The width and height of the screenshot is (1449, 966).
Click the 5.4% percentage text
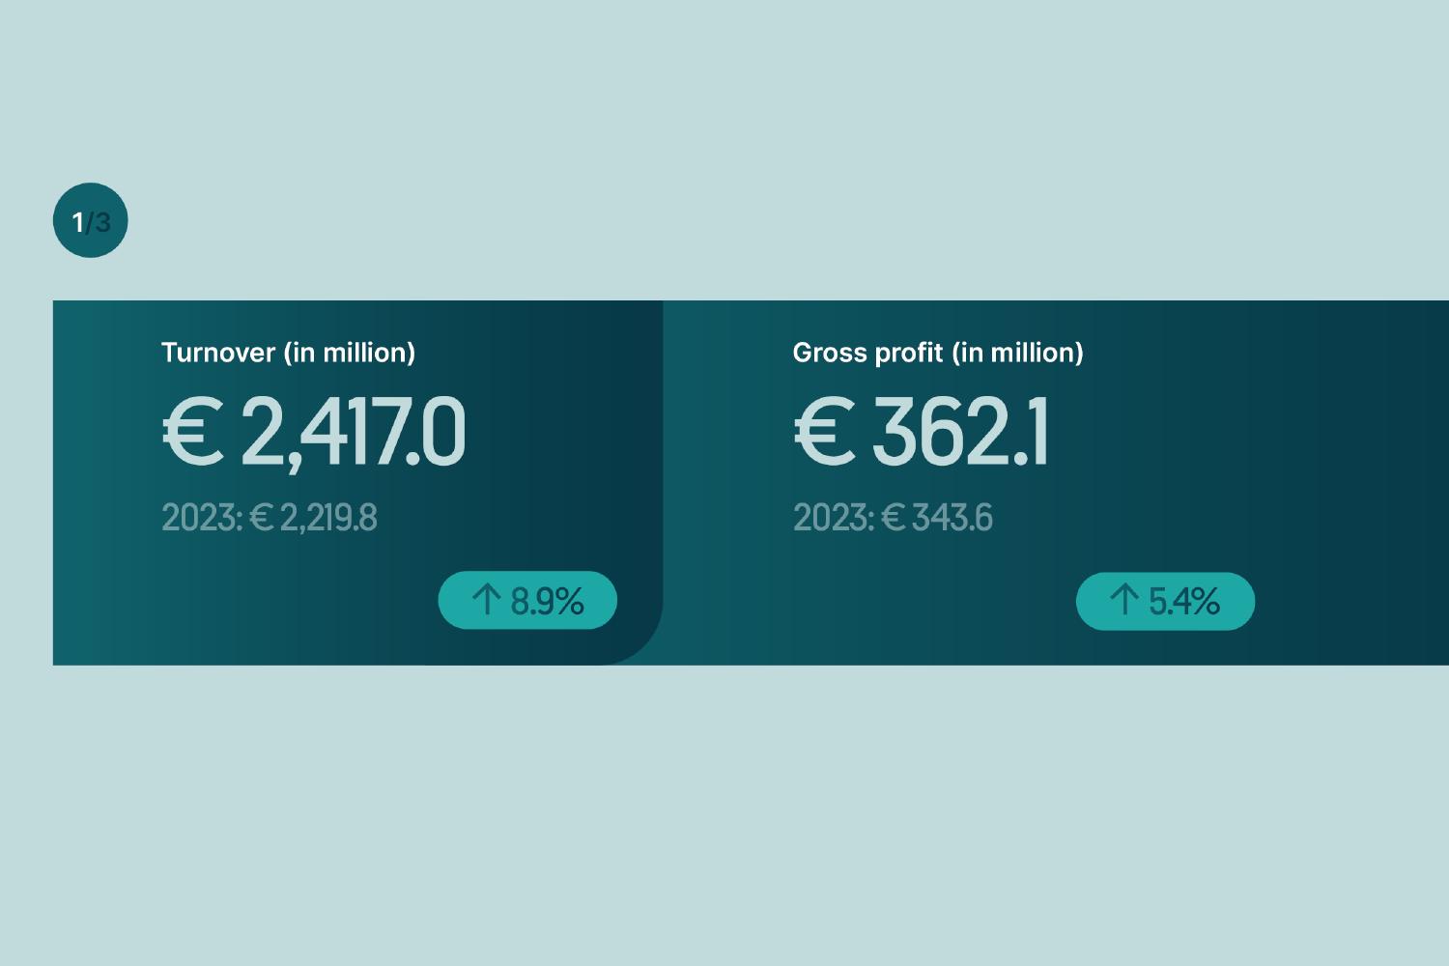1184,601
